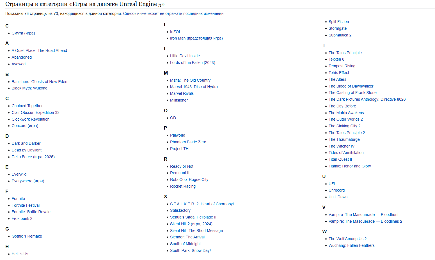Open the 'Split Fiction' article
Image resolution: width=435 pixels, height=260 pixels.
[x=339, y=22]
